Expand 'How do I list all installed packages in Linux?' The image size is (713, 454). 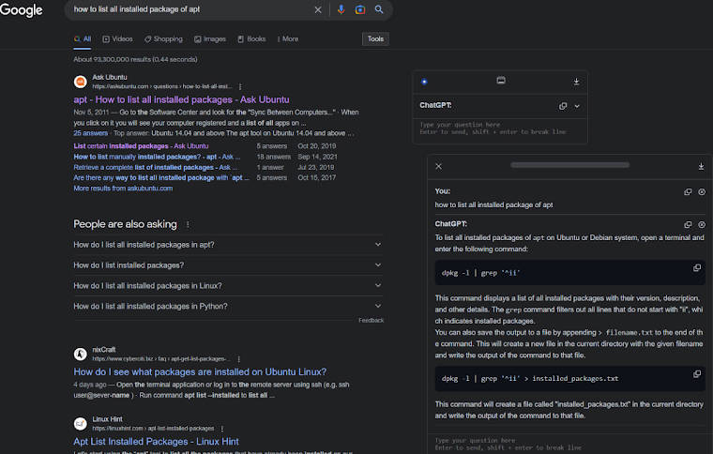click(x=378, y=285)
